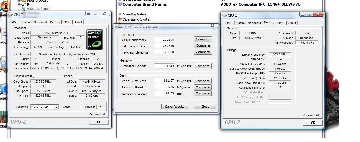Click the Random Read value 31.35

[x=164, y=87]
